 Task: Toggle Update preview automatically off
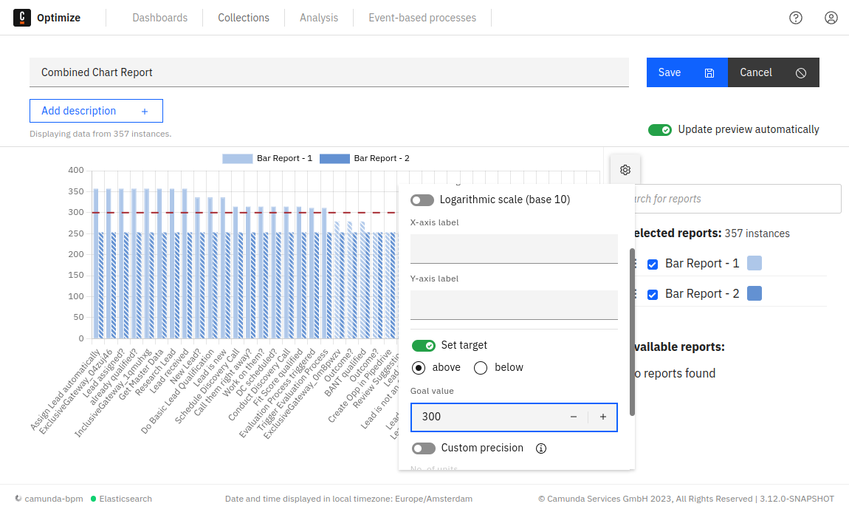[x=659, y=129]
